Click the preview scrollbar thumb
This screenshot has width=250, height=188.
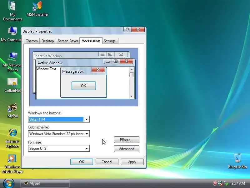tap(132, 75)
